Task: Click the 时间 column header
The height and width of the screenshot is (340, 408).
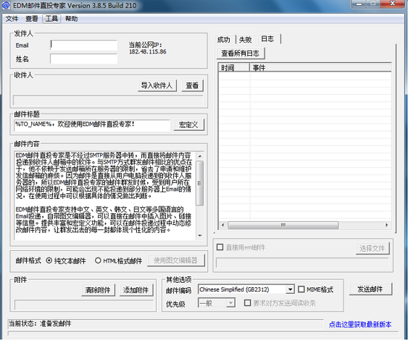Action: 234,67
